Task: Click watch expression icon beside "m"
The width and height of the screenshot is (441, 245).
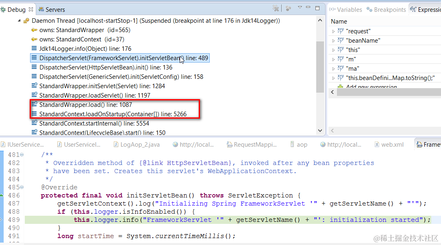Action: tap(341, 59)
